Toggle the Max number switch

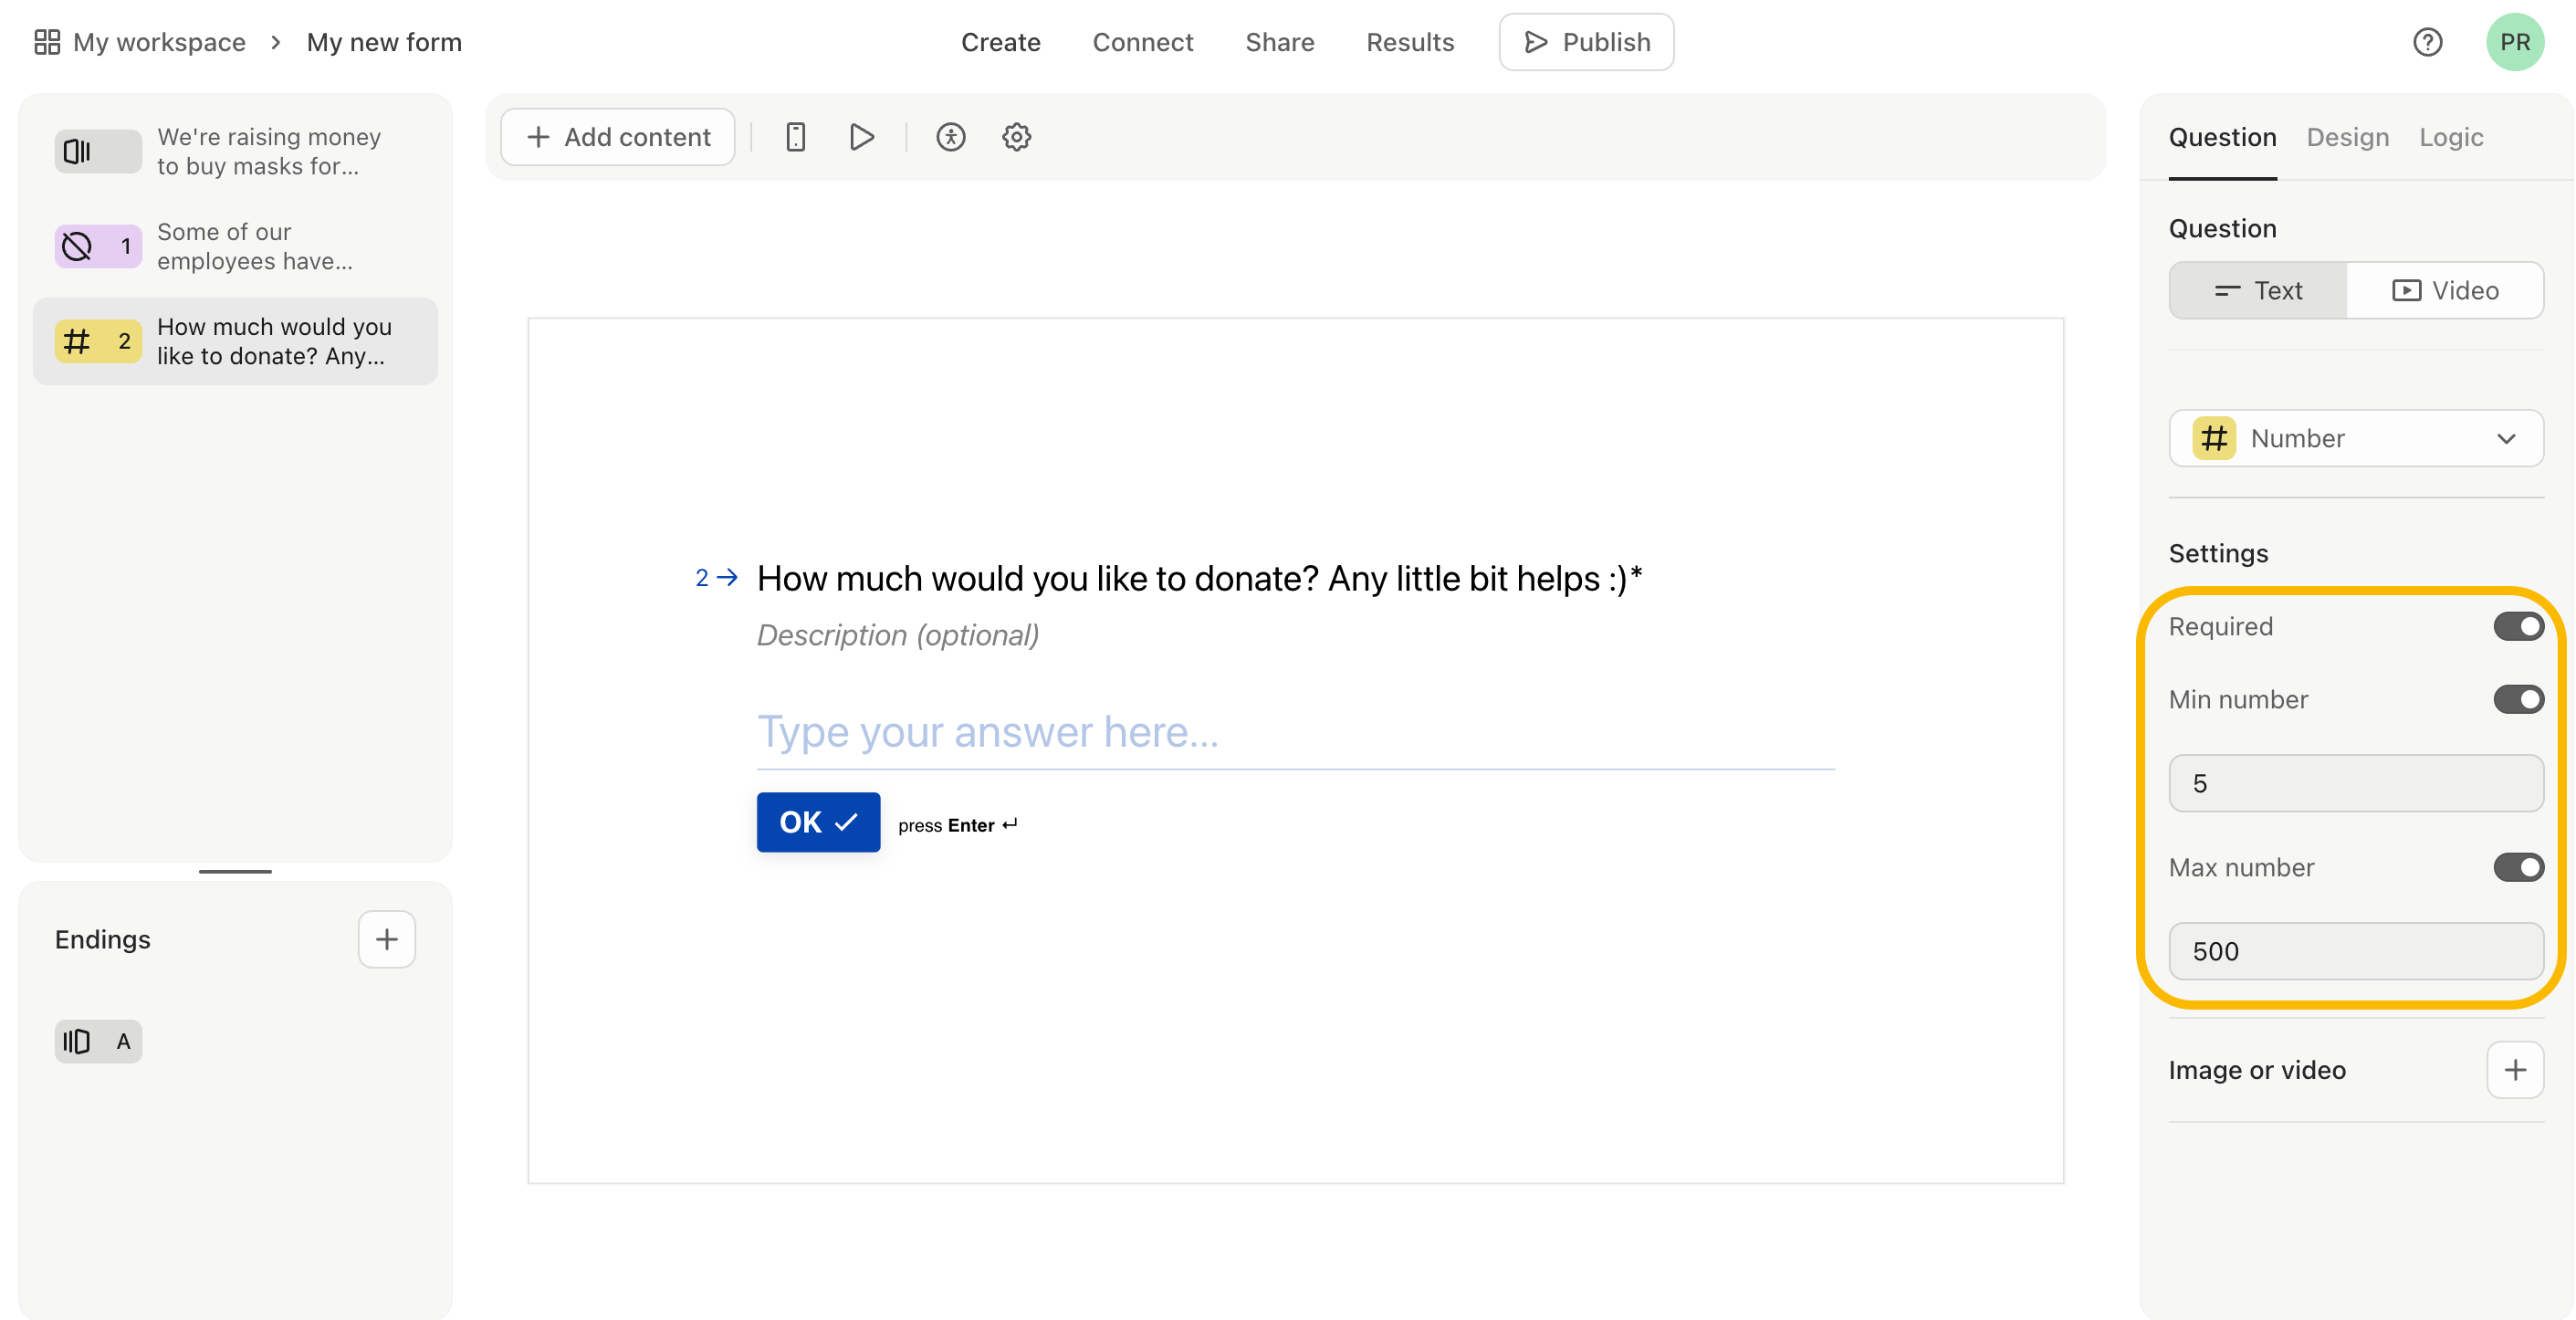[2518, 867]
